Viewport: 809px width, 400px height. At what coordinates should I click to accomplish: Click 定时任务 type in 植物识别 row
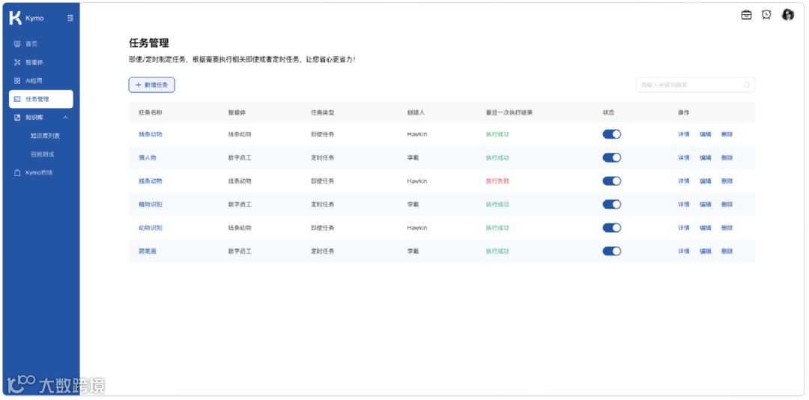tap(322, 204)
